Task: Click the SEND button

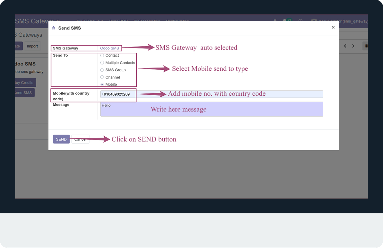Action: pos(61,139)
